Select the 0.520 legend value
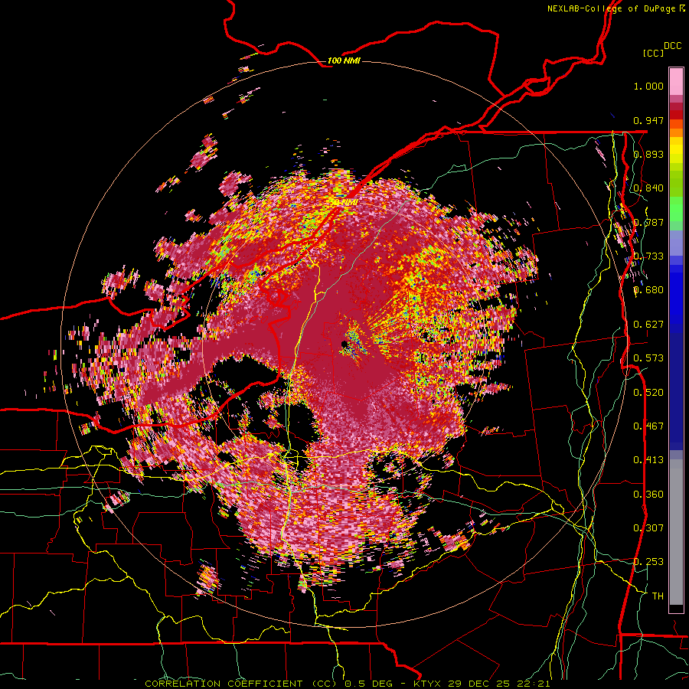 click(648, 392)
